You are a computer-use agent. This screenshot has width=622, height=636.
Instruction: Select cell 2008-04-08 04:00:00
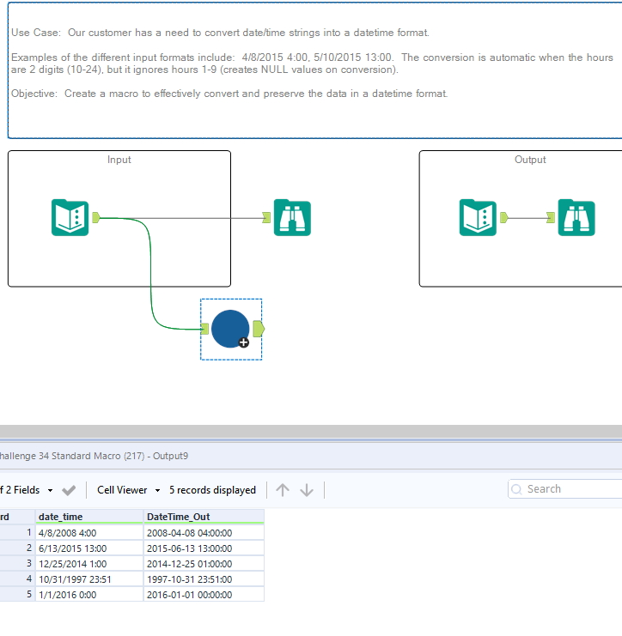click(x=204, y=533)
